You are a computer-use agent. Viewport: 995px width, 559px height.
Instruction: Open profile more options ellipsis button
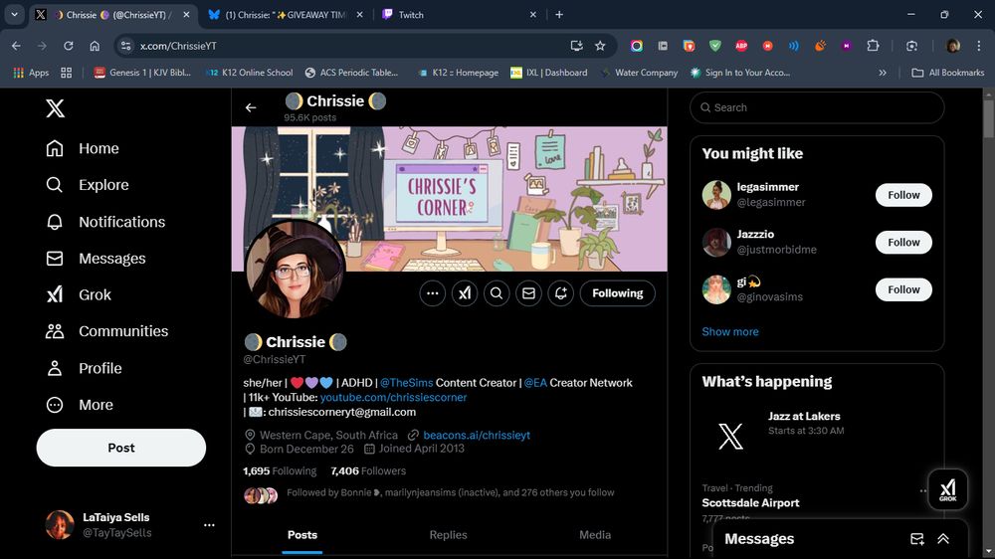tap(433, 293)
